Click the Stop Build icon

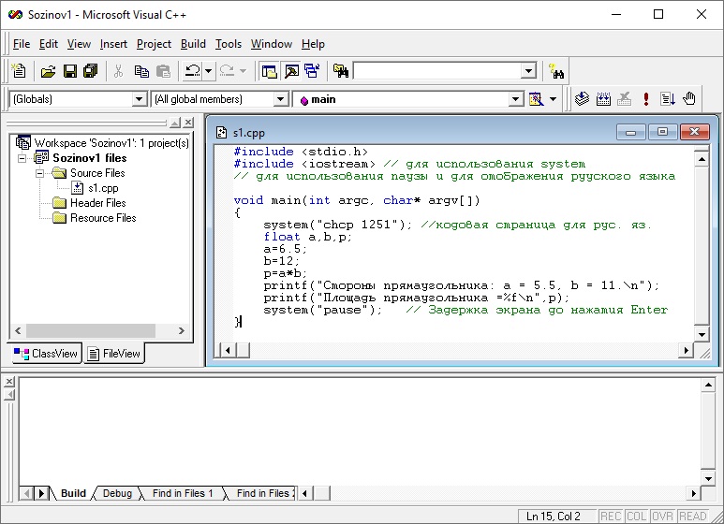625,98
